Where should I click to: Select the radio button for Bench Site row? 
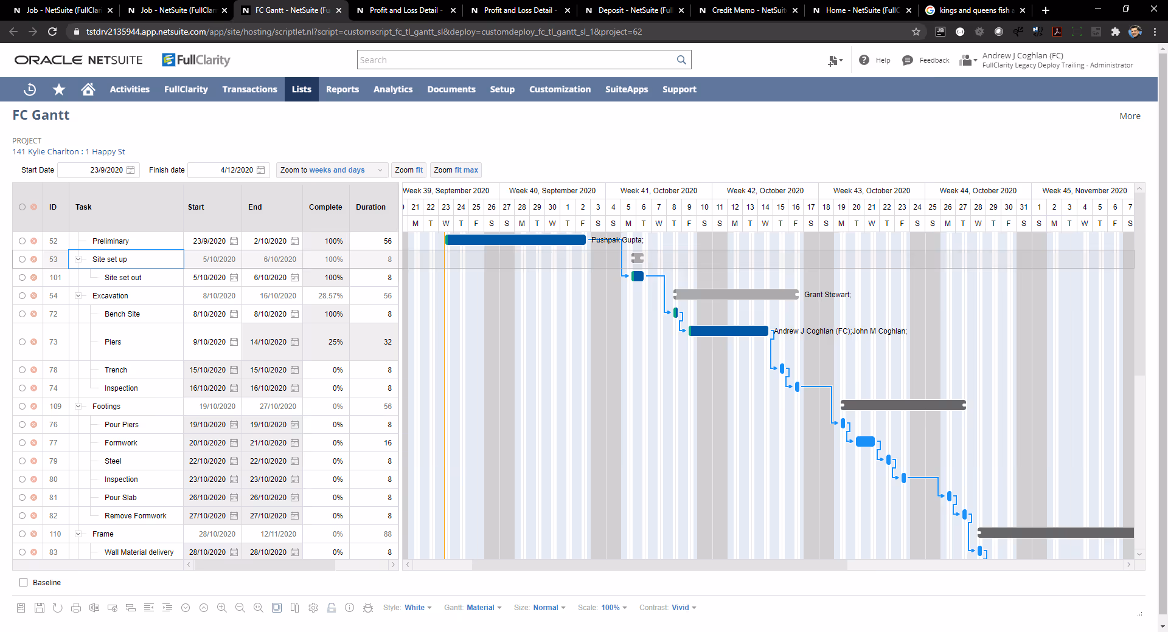[23, 314]
